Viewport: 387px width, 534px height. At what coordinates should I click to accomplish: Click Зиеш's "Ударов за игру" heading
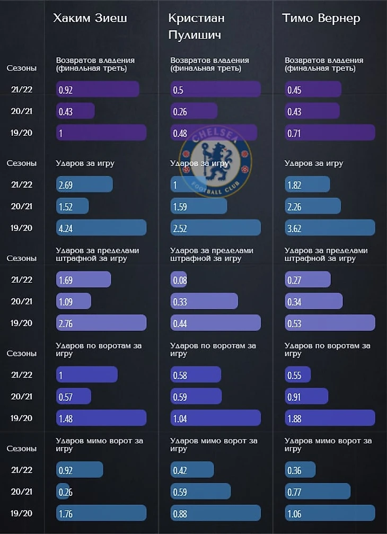pyautogui.click(x=85, y=163)
